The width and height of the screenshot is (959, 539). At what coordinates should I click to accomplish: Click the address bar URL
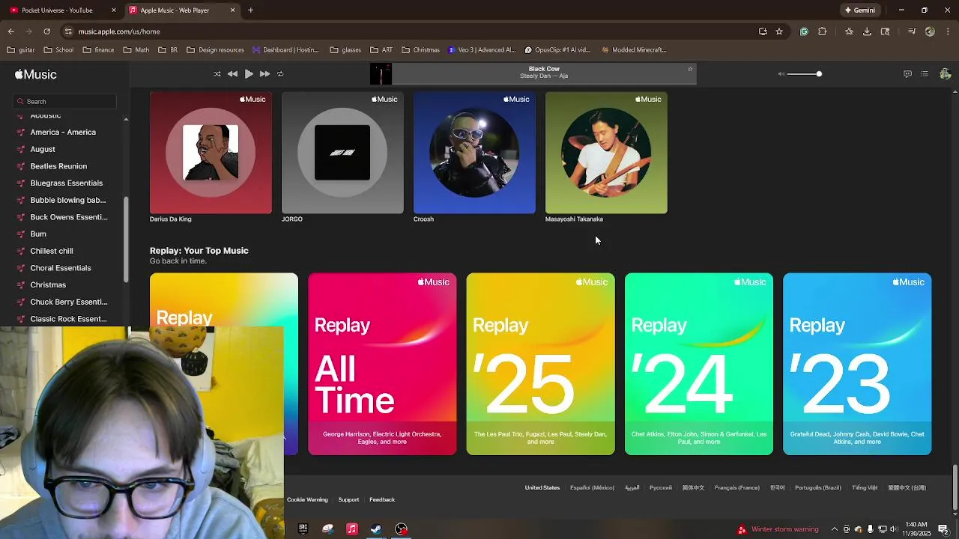click(119, 31)
